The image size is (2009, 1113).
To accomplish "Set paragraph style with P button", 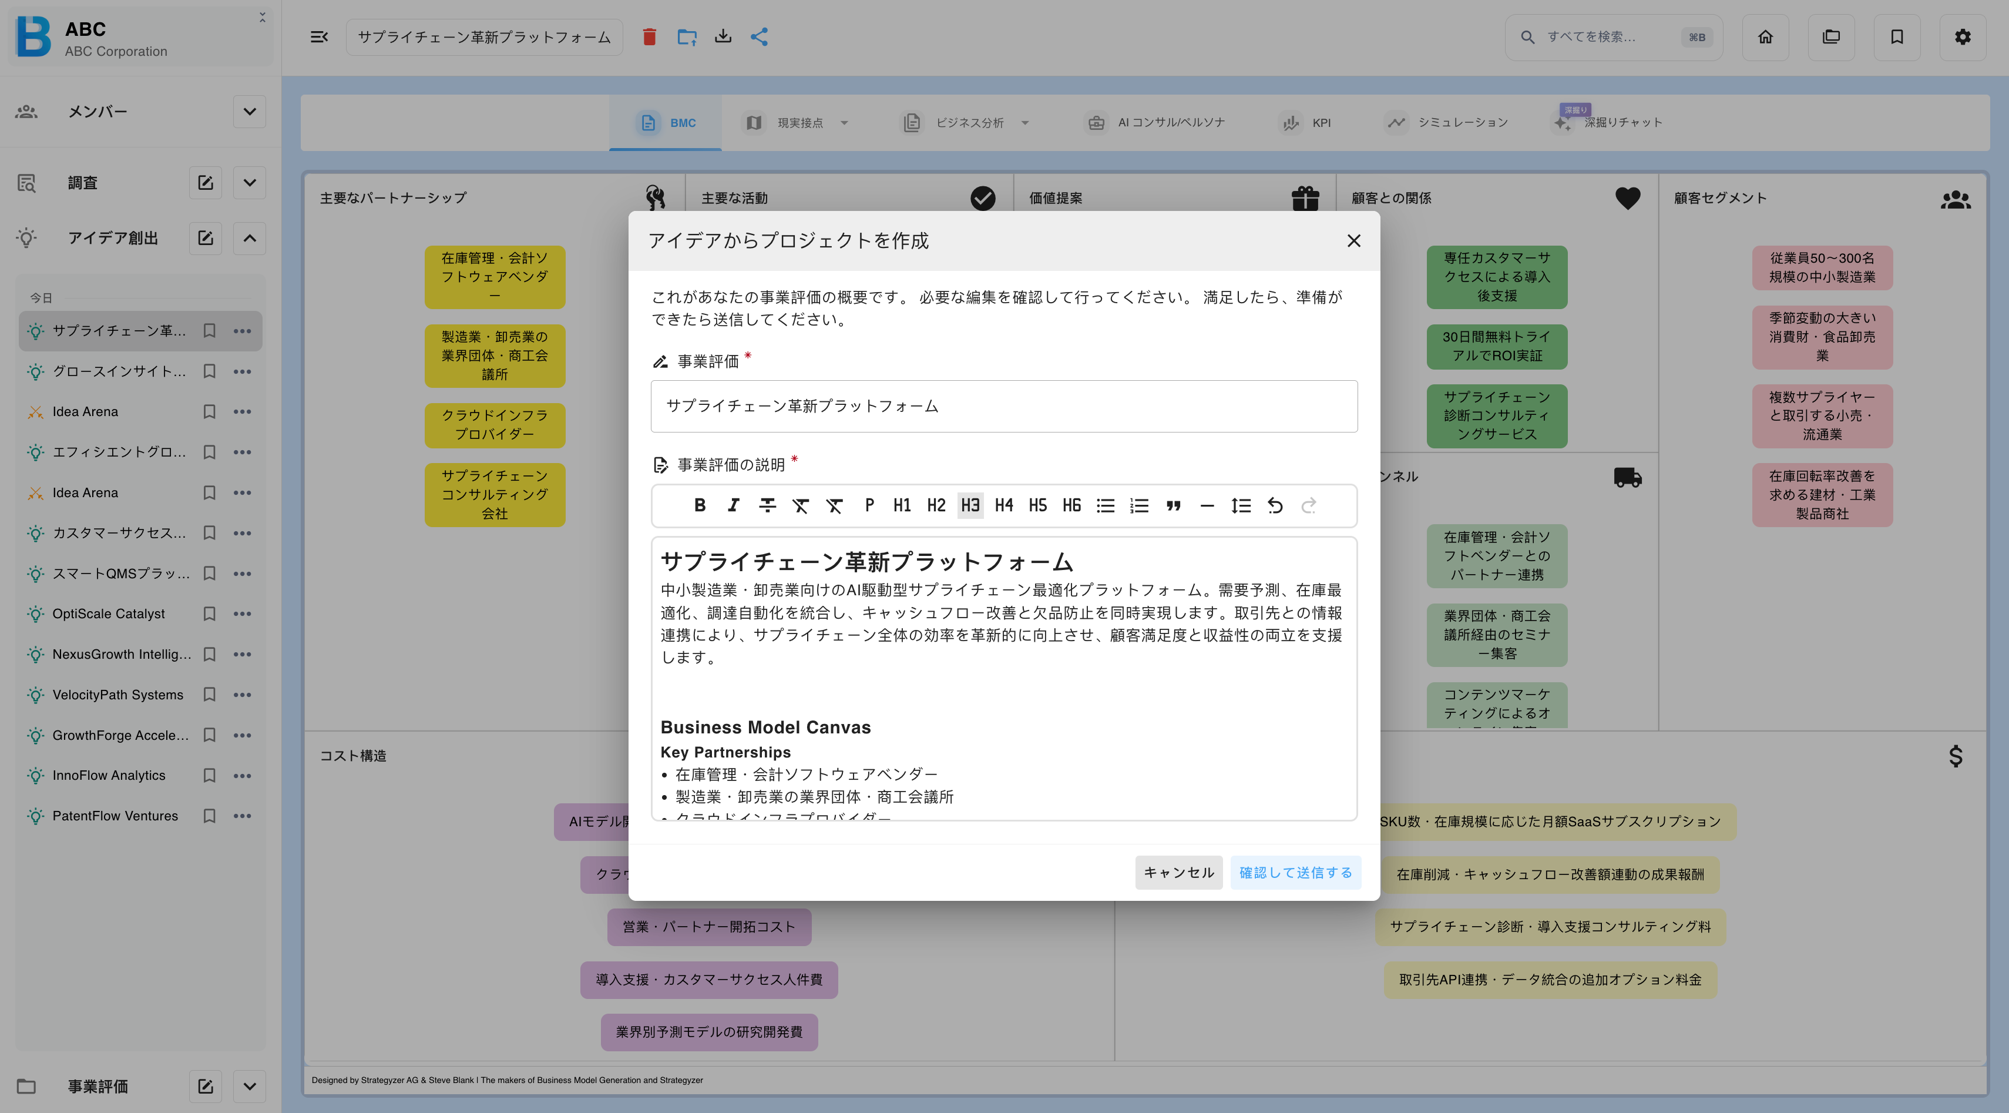I will (869, 505).
